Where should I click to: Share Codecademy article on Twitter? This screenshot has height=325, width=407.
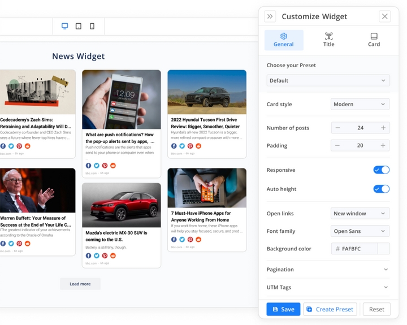point(11,146)
